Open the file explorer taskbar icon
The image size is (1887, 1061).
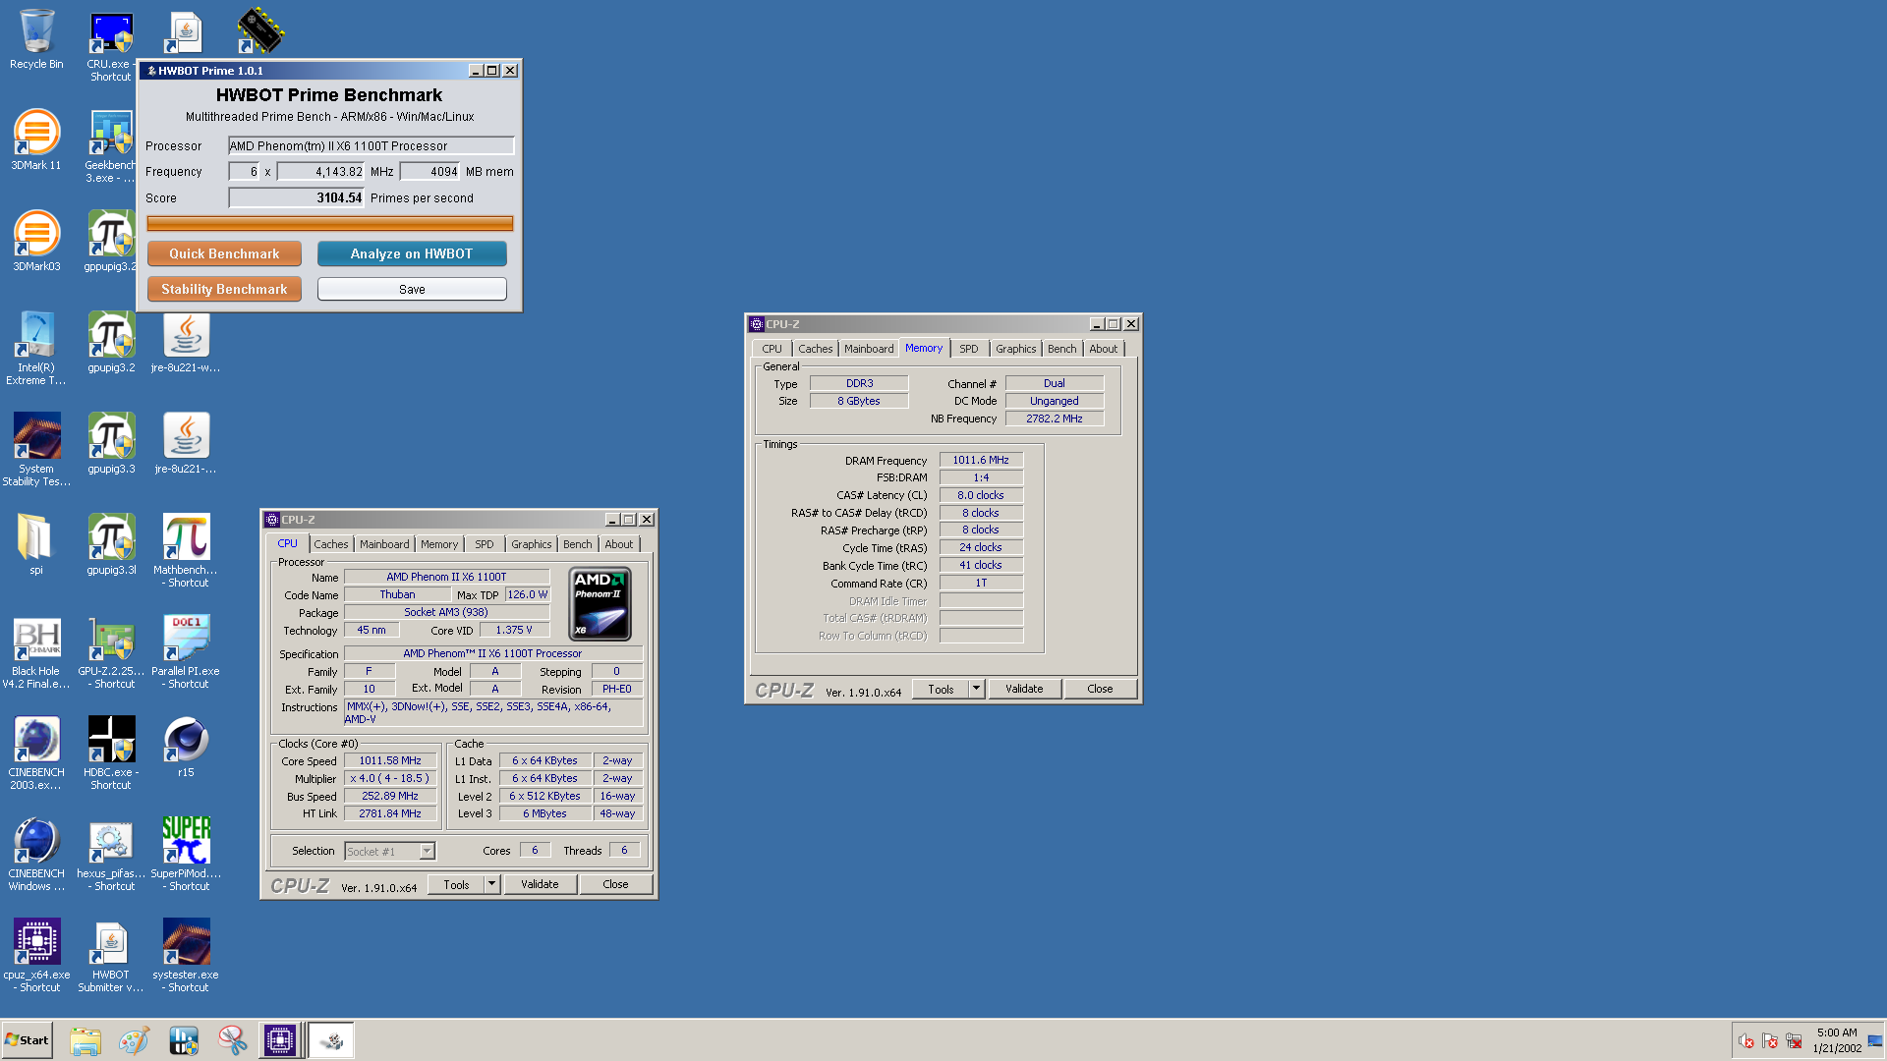coord(86,1040)
